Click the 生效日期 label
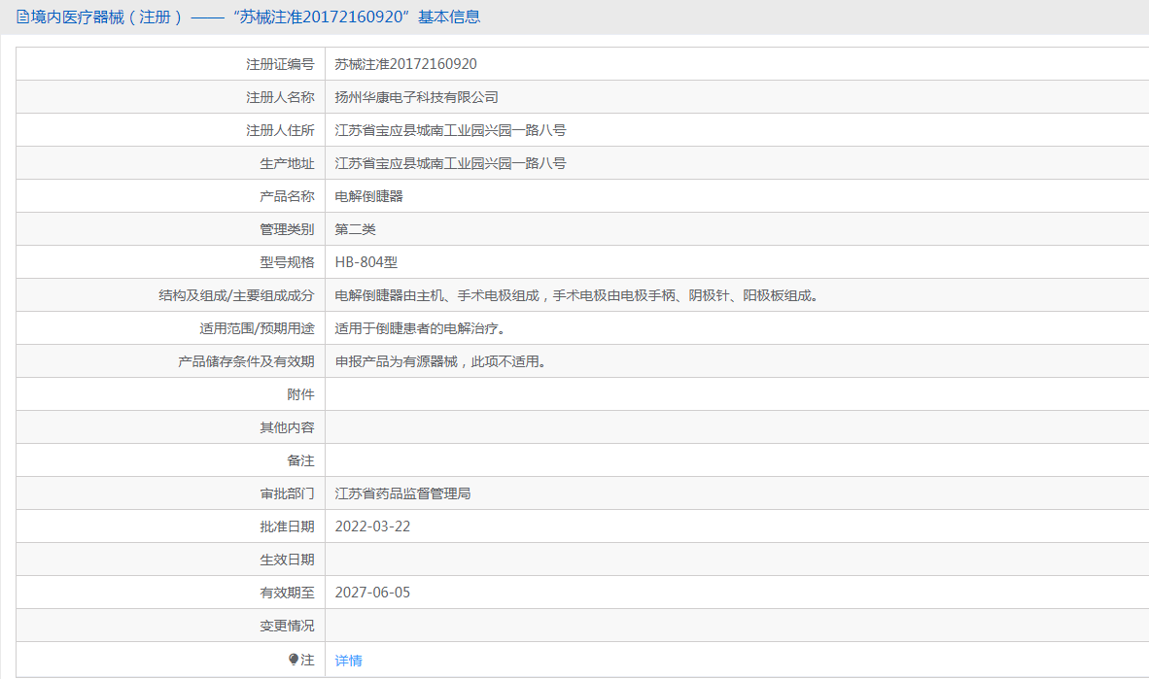1149x679 pixels. point(287,560)
